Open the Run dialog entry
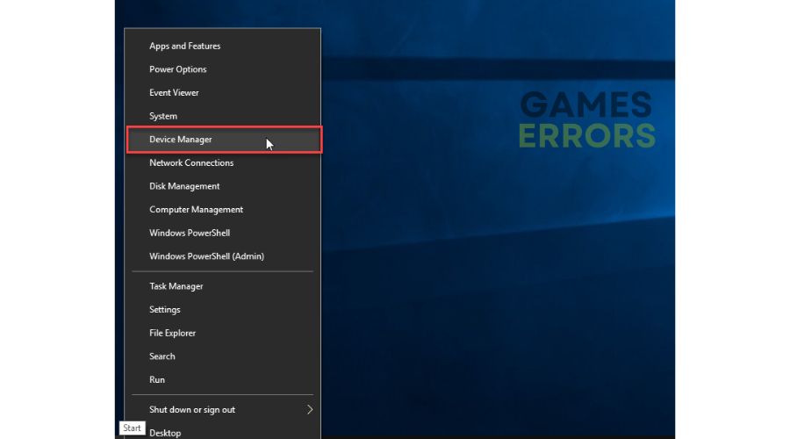 click(x=157, y=380)
